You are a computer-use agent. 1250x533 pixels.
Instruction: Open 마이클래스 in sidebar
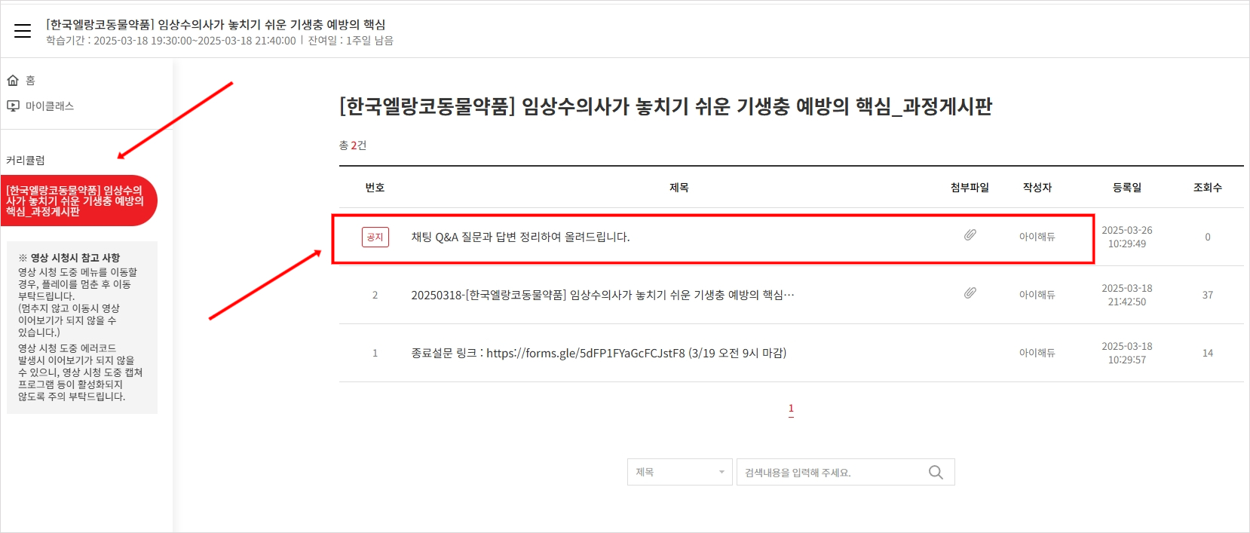click(50, 106)
